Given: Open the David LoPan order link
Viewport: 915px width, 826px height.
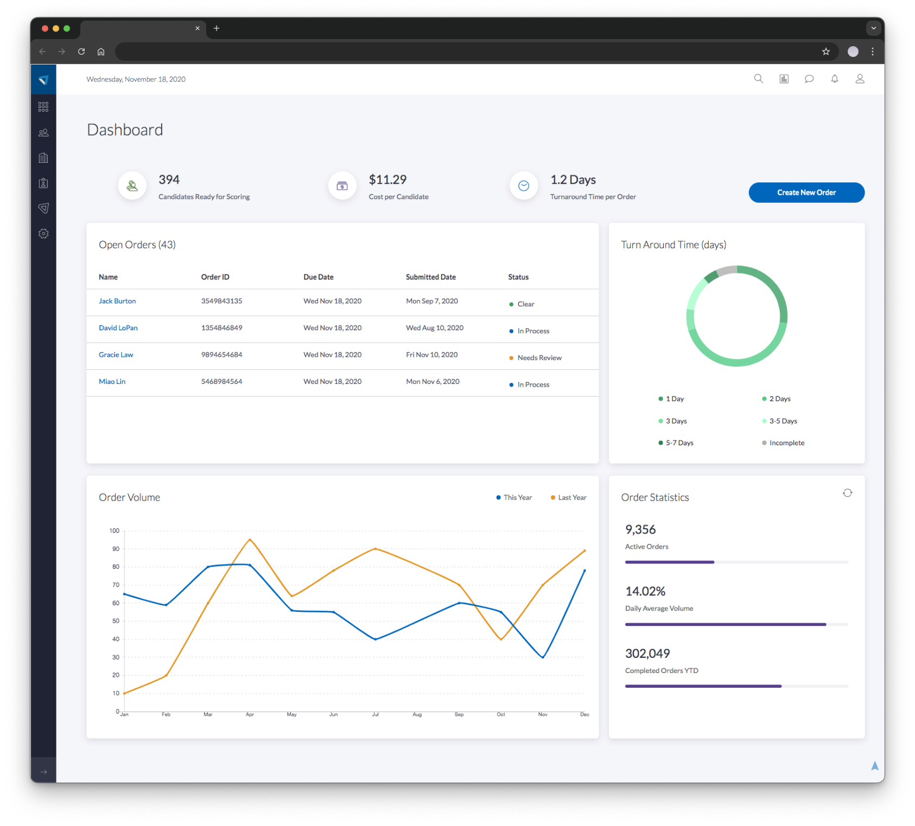Looking at the screenshot, I should pos(118,328).
